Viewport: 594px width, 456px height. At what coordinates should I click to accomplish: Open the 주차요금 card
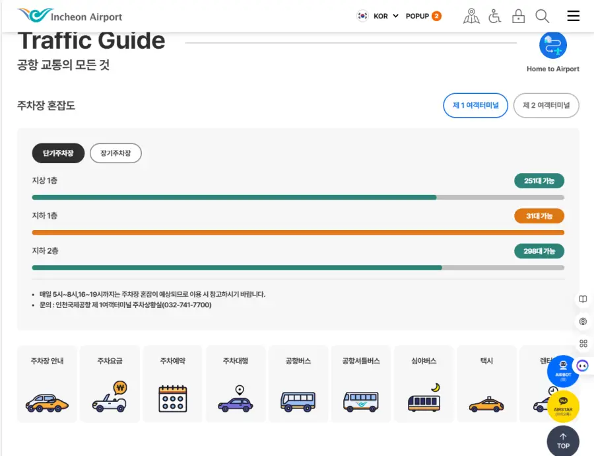coord(110,383)
